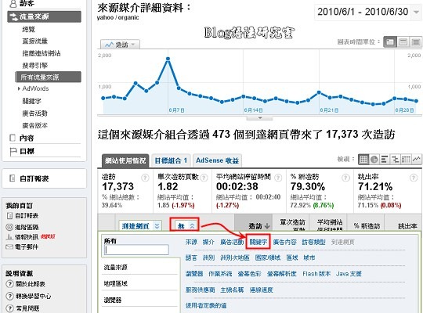The image size is (423, 313).
Task: Set chart time unit to week
Action: click(x=403, y=42)
